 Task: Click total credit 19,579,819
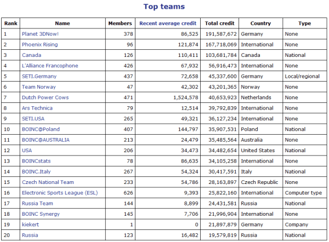(x=223, y=235)
